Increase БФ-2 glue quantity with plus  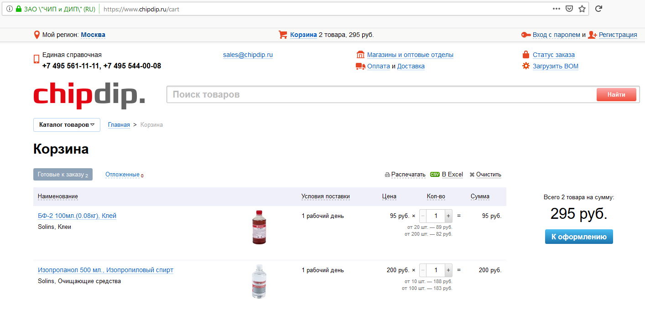click(x=448, y=216)
